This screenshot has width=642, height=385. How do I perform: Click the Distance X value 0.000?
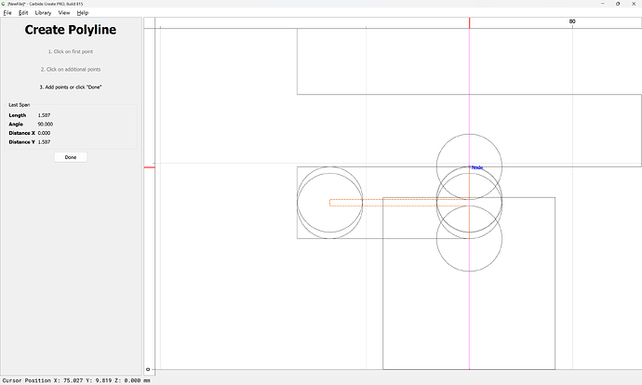pos(44,133)
